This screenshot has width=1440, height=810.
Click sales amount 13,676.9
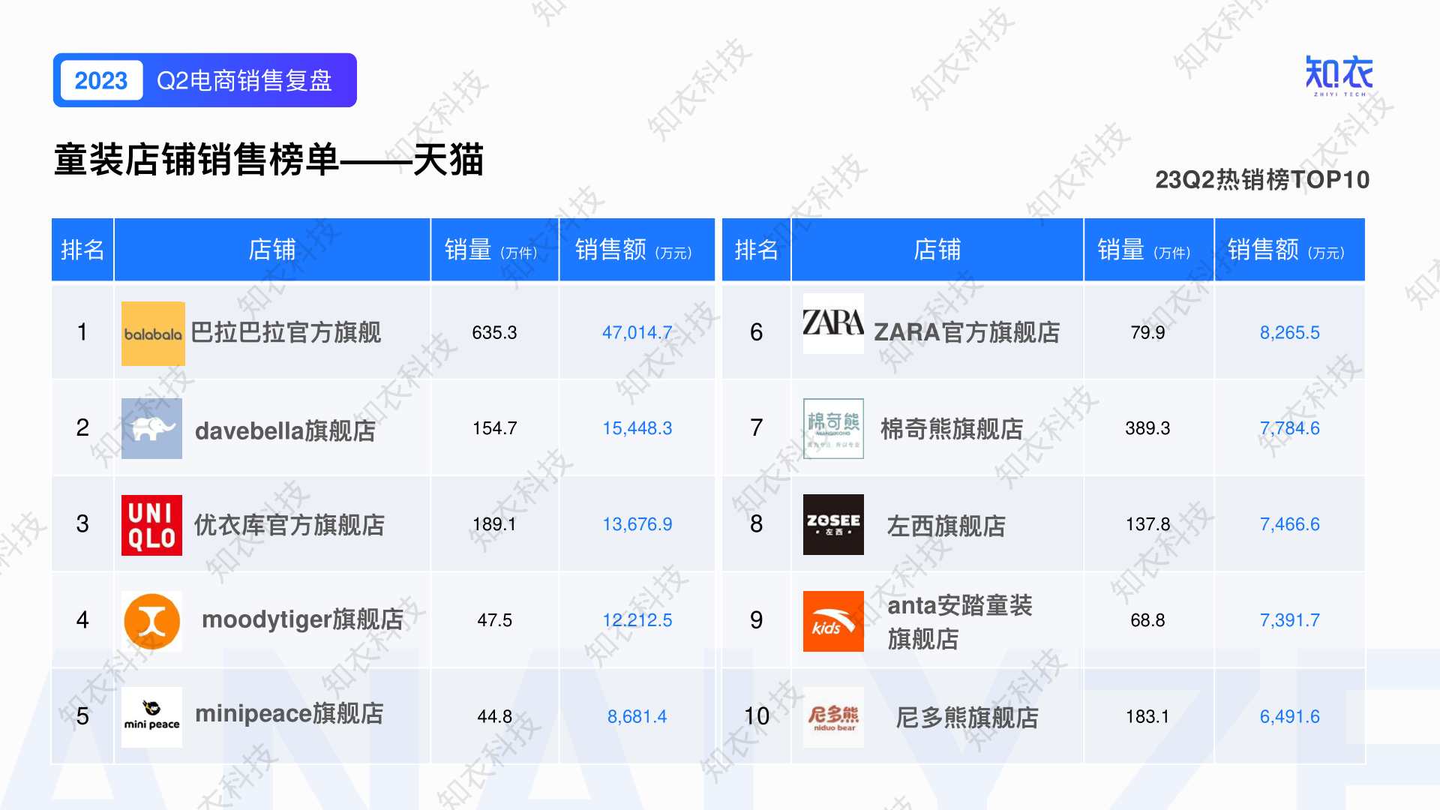637,524
